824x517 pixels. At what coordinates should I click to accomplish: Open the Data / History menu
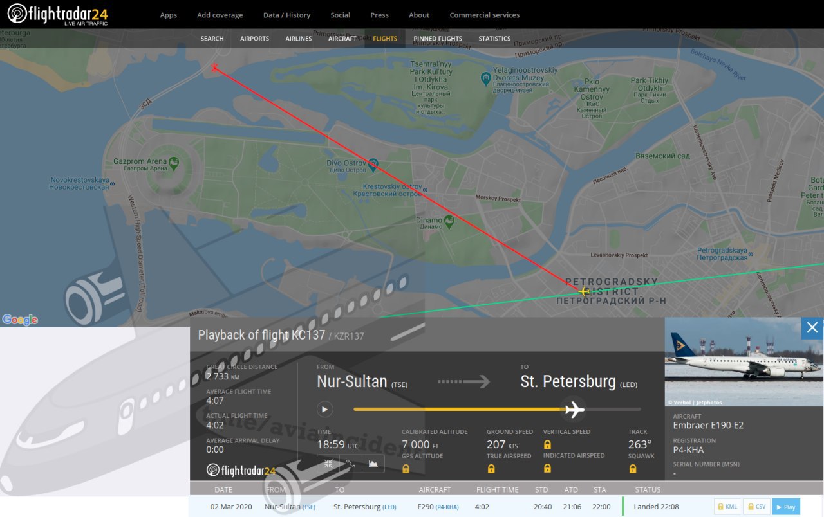coord(286,15)
